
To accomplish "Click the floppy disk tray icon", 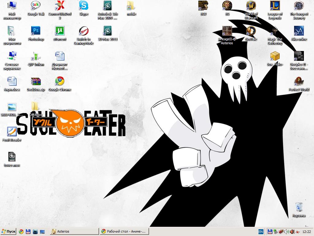I will pos(270,232).
